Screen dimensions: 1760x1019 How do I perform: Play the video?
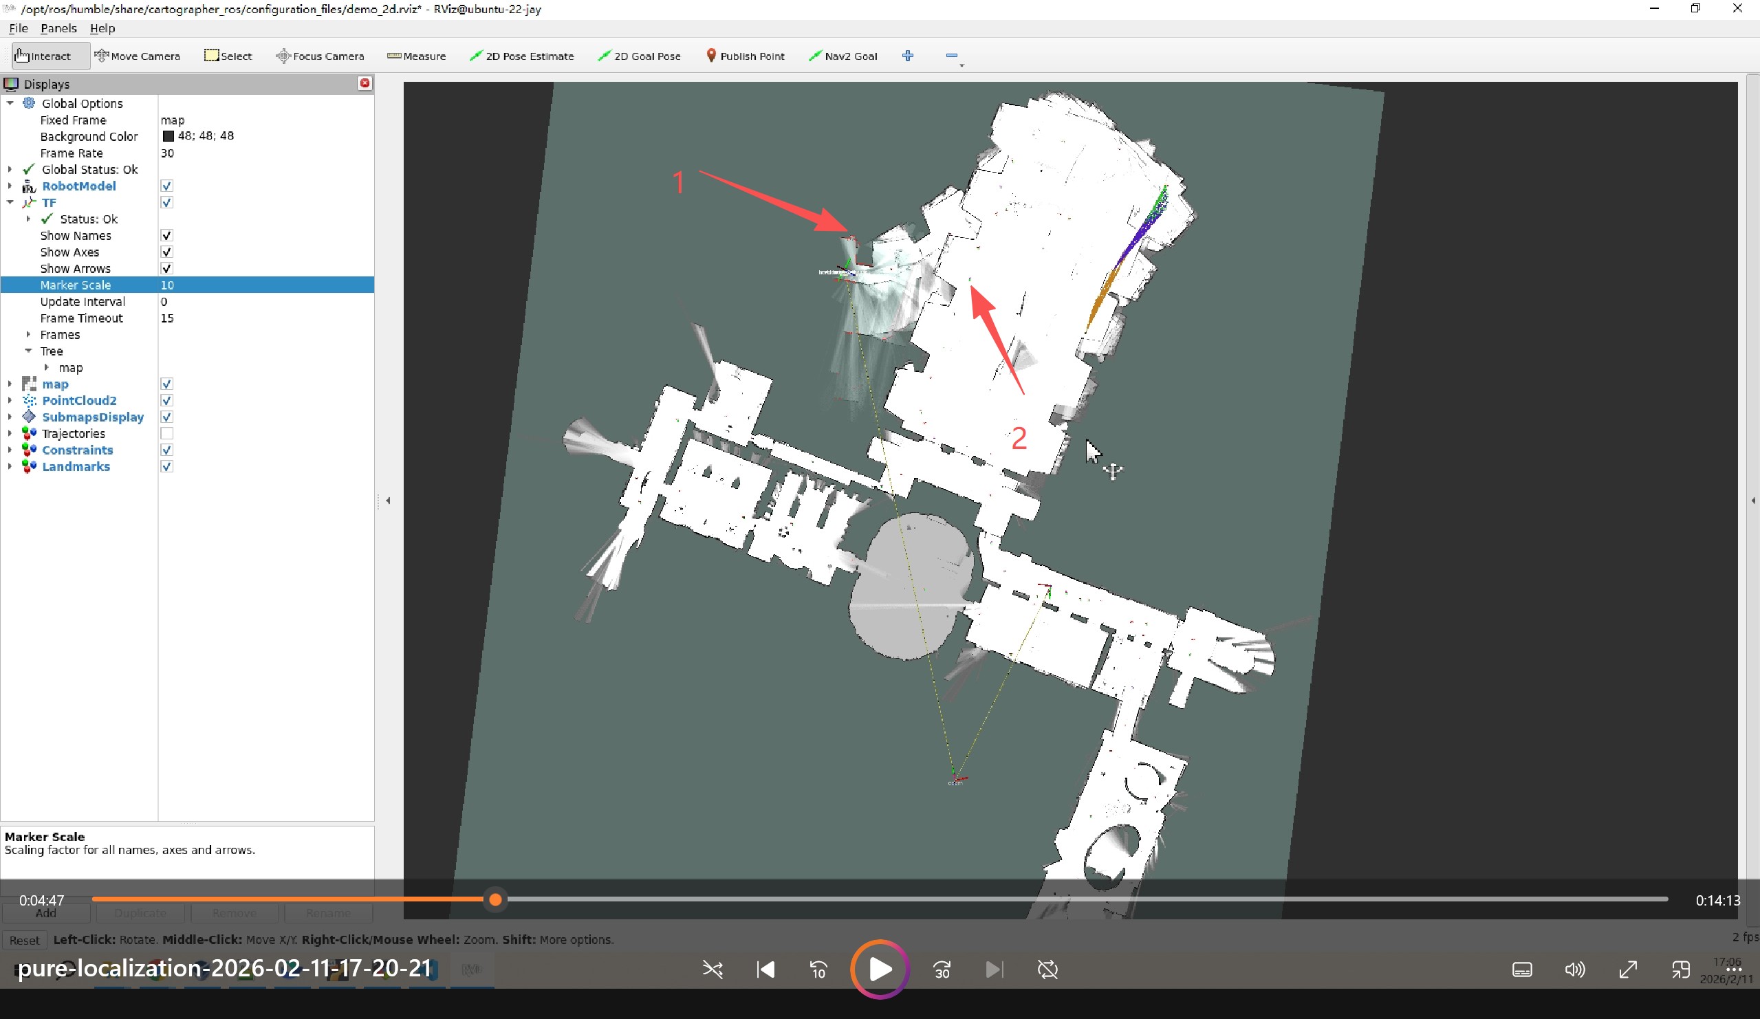[x=880, y=969]
